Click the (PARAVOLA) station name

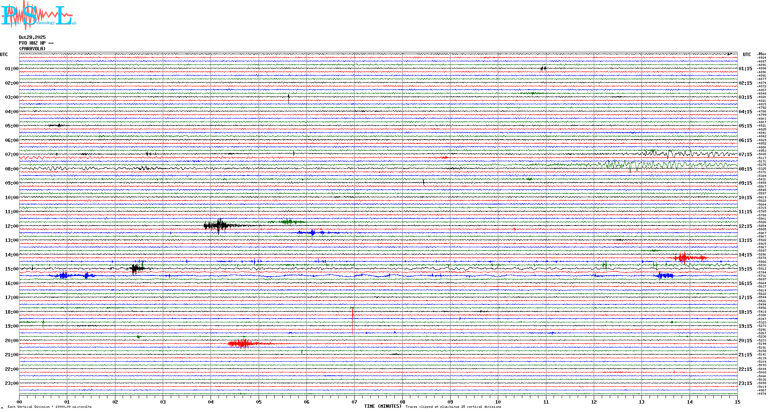point(32,49)
